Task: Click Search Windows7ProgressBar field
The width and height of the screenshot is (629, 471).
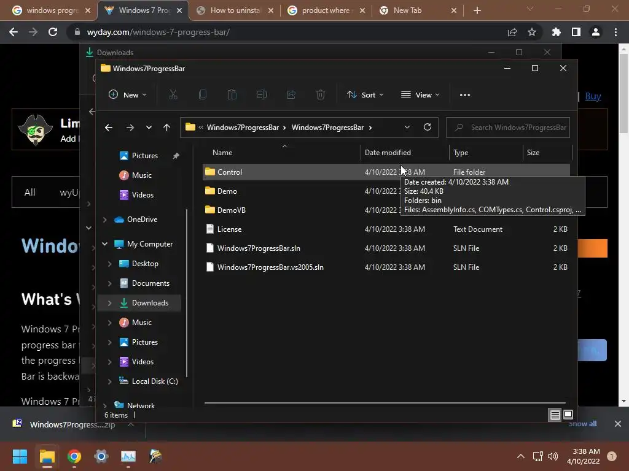Action: 508,128
